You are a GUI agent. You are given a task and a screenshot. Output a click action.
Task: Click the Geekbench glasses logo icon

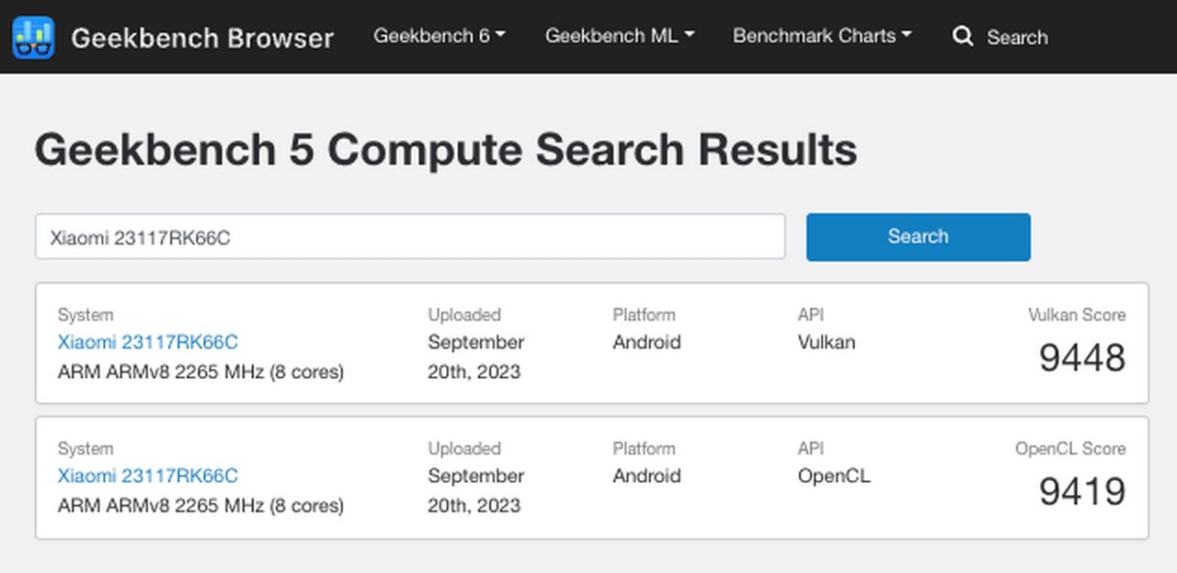[33, 37]
